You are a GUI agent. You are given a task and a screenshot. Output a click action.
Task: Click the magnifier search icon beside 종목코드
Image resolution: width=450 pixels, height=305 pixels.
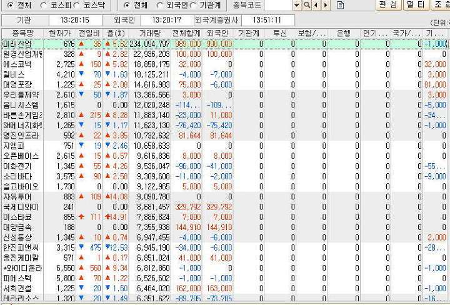coord(307,5)
